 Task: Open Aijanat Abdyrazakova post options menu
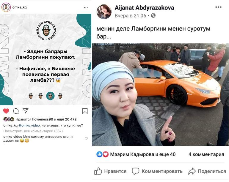218,7
